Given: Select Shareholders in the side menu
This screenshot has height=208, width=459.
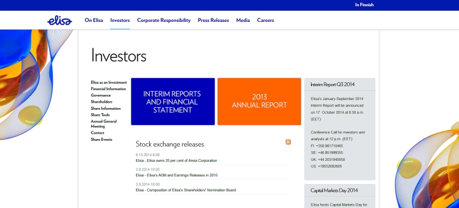Looking at the screenshot, I should coord(102,102).
